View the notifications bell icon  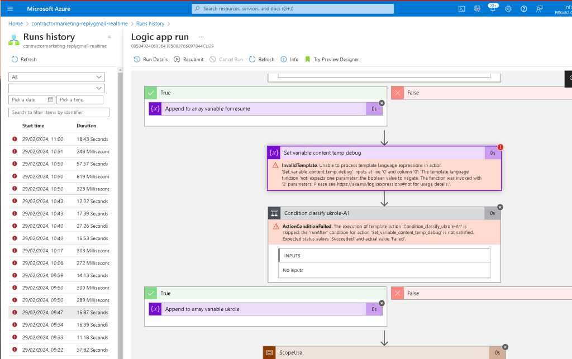click(x=493, y=8)
